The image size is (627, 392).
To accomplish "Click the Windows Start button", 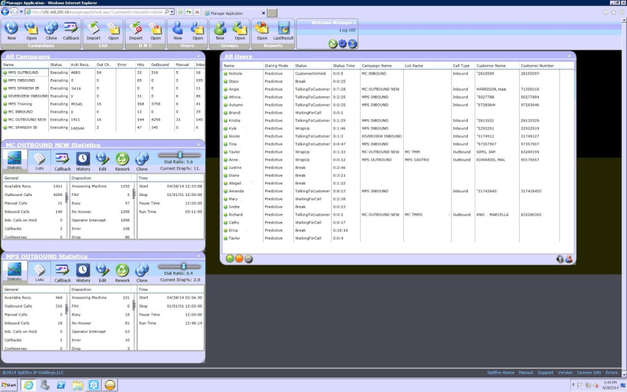I will (9, 385).
